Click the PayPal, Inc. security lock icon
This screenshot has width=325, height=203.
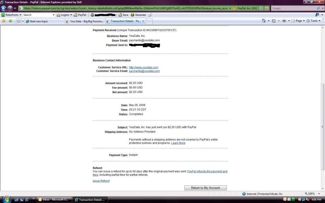[x=235, y=8]
